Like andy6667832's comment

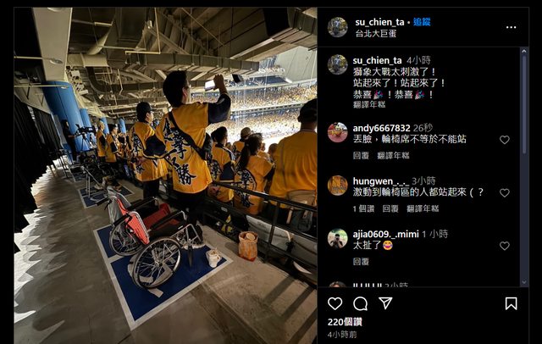coord(505,140)
